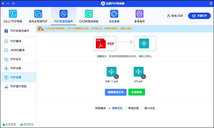This screenshot has height=128, width=214.
Task: Select the 2号.pdf file thumbnail
Action: click(x=139, y=72)
